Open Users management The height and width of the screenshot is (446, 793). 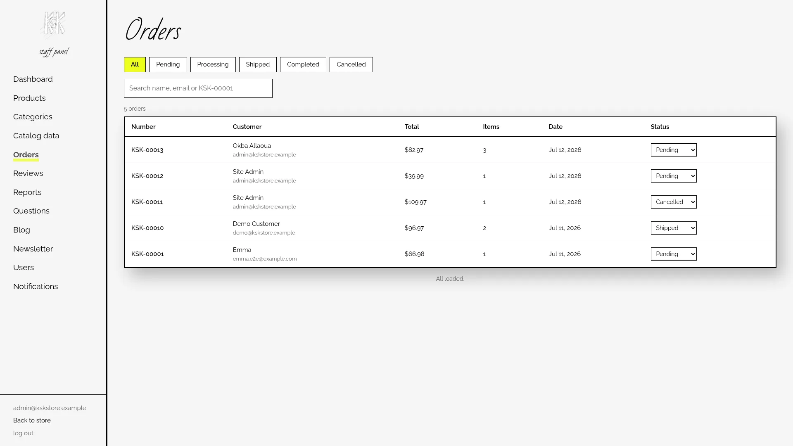coord(24,268)
